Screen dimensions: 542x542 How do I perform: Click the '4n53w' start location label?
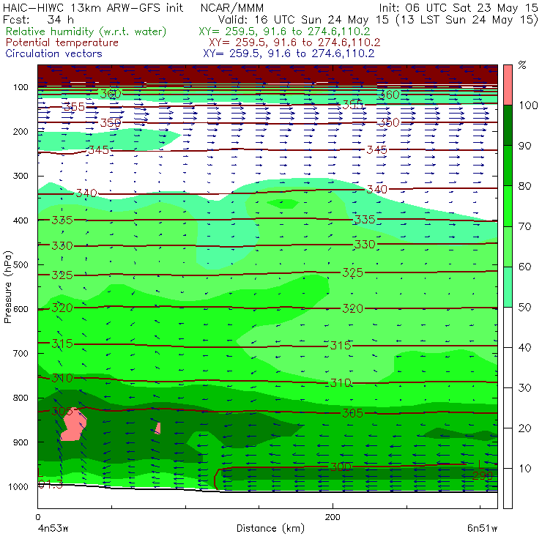(x=53, y=529)
